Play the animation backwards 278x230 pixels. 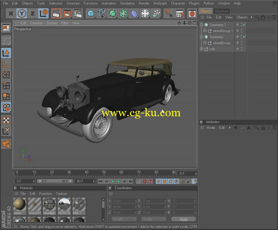coord(112,181)
